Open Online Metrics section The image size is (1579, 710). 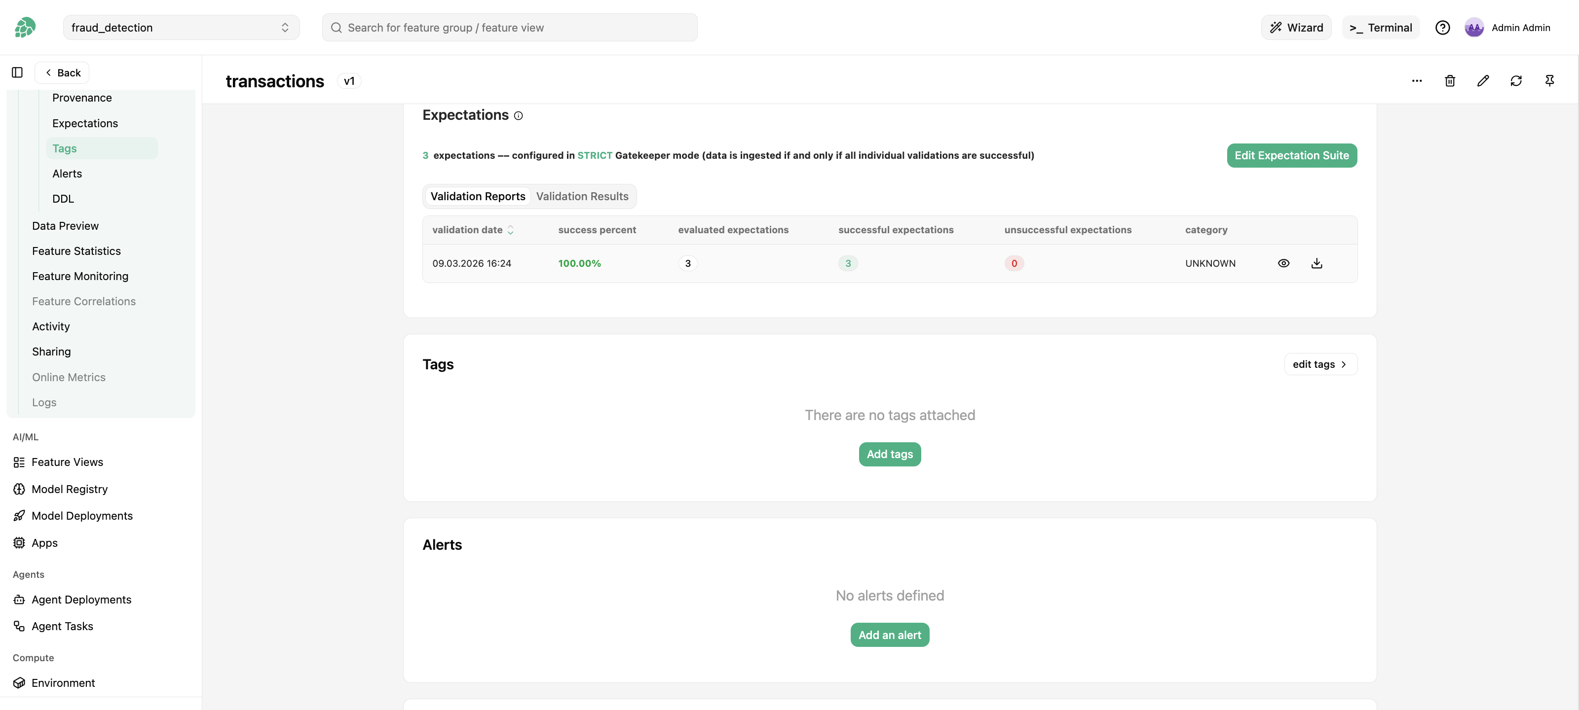[69, 377]
